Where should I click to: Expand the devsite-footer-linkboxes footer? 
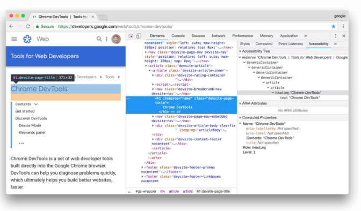142,177
